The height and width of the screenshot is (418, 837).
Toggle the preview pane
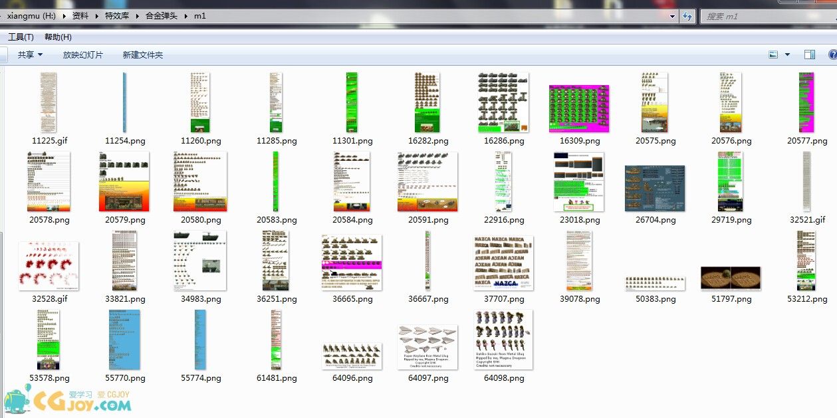point(809,54)
